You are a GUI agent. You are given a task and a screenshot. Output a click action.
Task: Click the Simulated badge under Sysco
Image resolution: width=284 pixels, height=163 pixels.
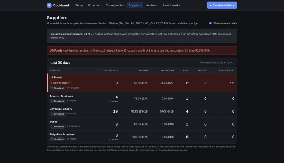pyautogui.click(x=57, y=126)
